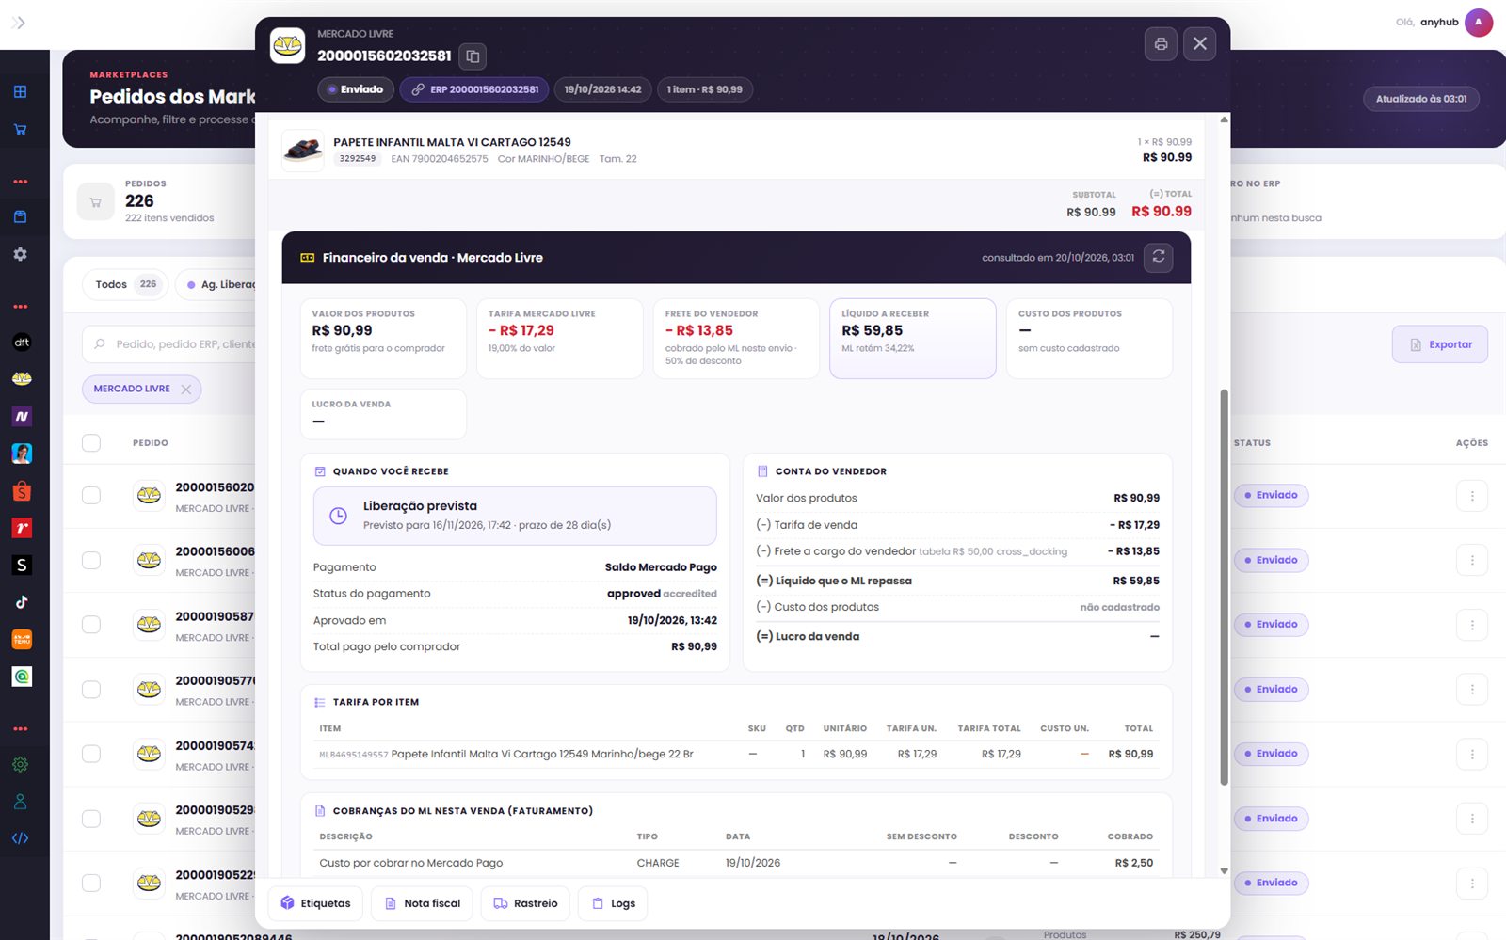
Task: Print the order using printer icon
Action: pos(1161,44)
